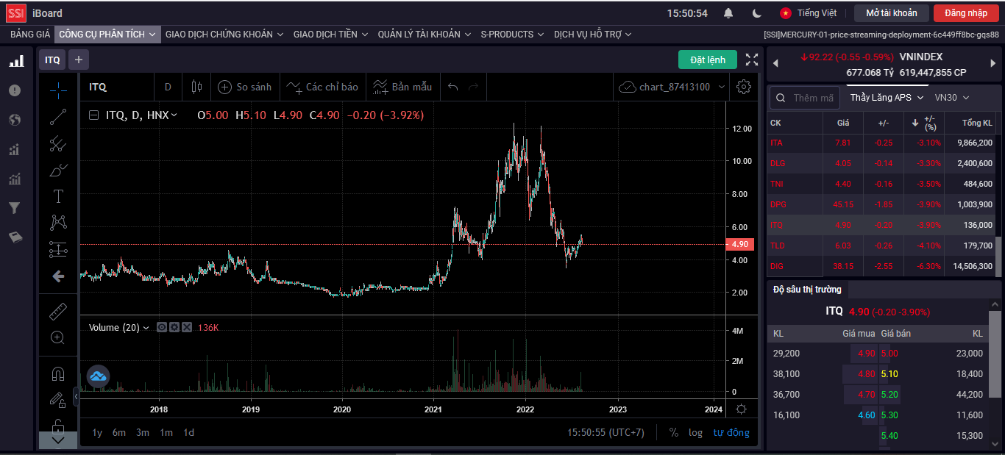Open VN30 list dropdown
The height and width of the screenshot is (455, 1005).
pyautogui.click(x=952, y=98)
